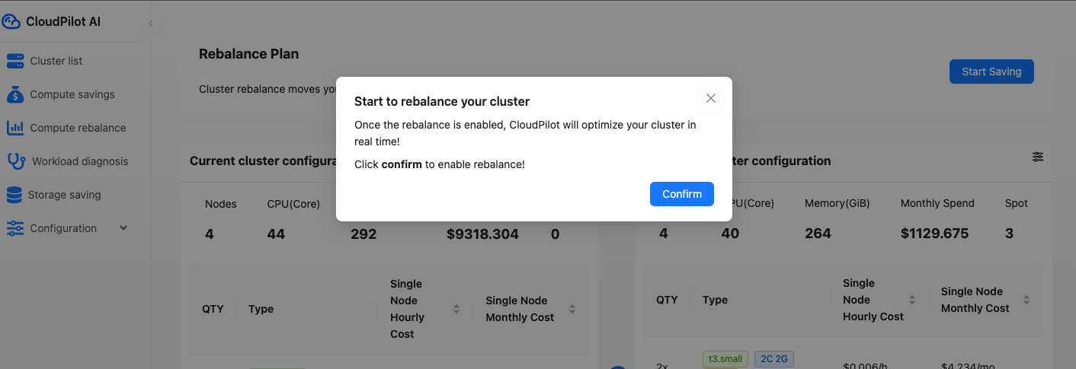
Task: Click the Workload diagnosis stethoscope icon
Action: [16, 161]
